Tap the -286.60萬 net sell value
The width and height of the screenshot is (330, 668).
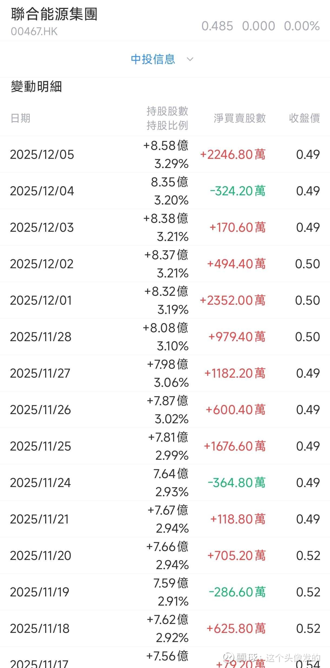pos(237,592)
